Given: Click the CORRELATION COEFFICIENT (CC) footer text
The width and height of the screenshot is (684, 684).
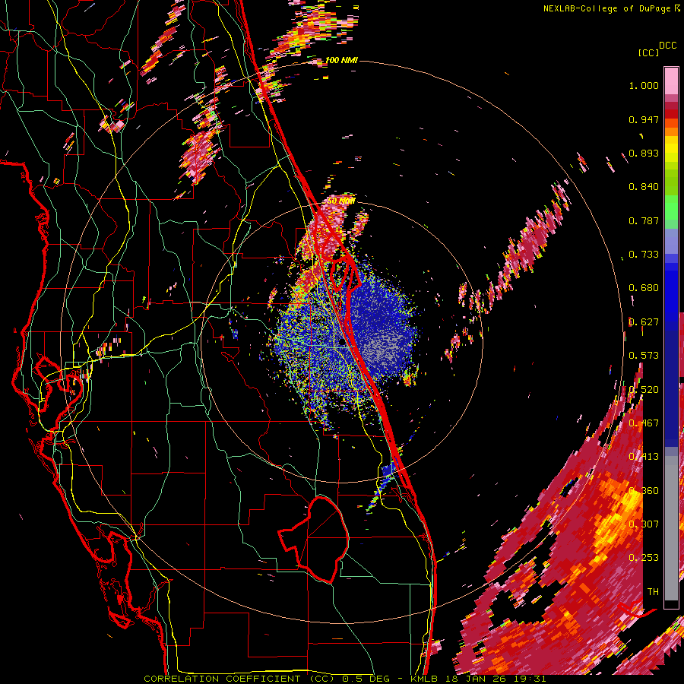Looking at the screenshot, I should 239,679.
